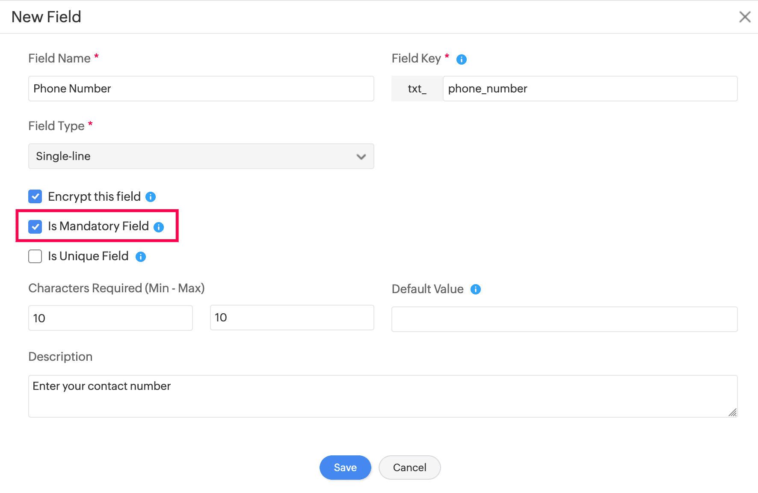Screen dimensions: 758x493
Task: Click info icon next to Is Unique Field
Action: coord(141,257)
